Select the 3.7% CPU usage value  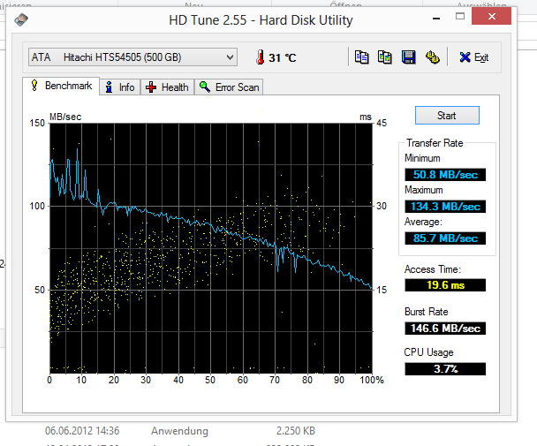point(445,369)
